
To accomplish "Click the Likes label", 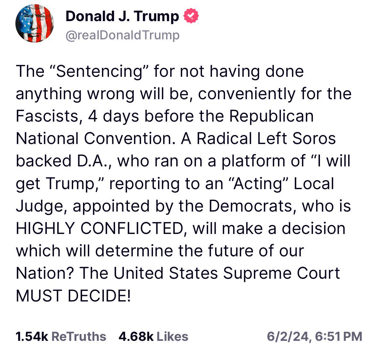I will pos(172,336).
